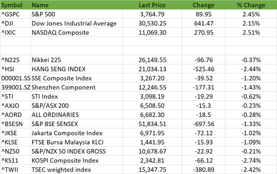The image size is (277, 174).
Task: Click the -2.74% cell
Action: click(251, 160)
